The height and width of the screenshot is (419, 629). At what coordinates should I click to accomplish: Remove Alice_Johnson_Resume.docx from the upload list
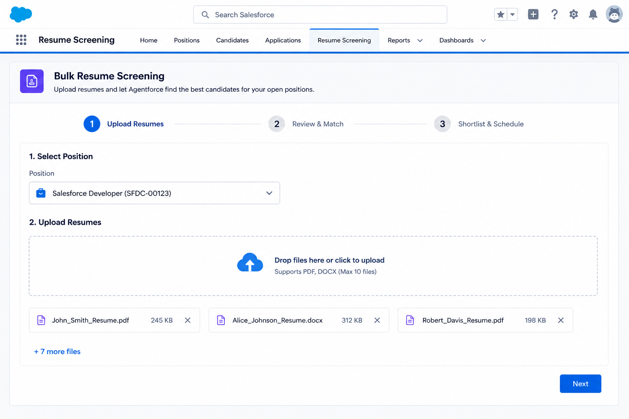(377, 320)
